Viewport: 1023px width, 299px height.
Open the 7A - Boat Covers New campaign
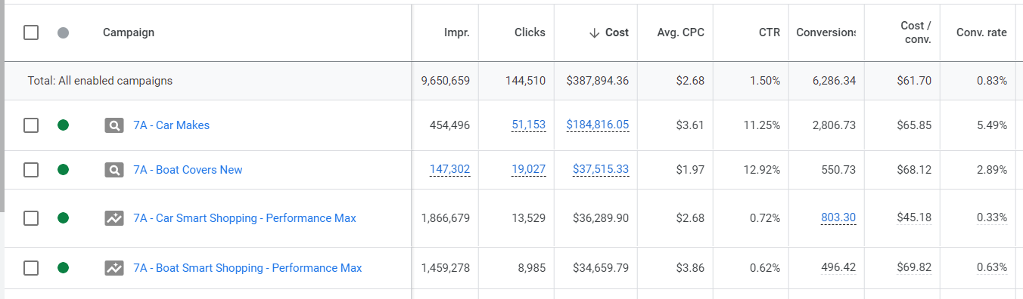click(188, 170)
